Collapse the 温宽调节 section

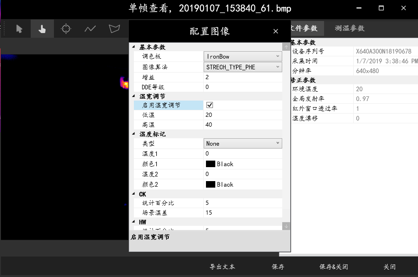point(133,96)
